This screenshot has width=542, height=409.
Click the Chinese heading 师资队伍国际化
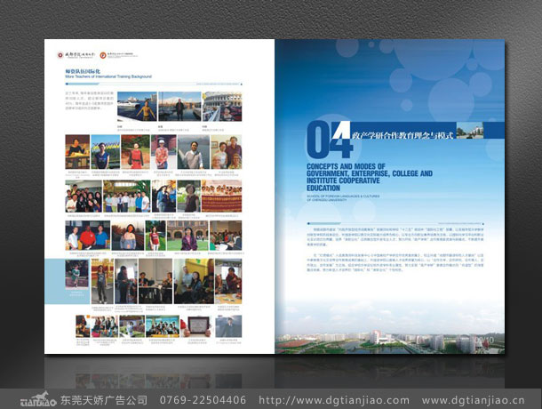[x=84, y=71]
